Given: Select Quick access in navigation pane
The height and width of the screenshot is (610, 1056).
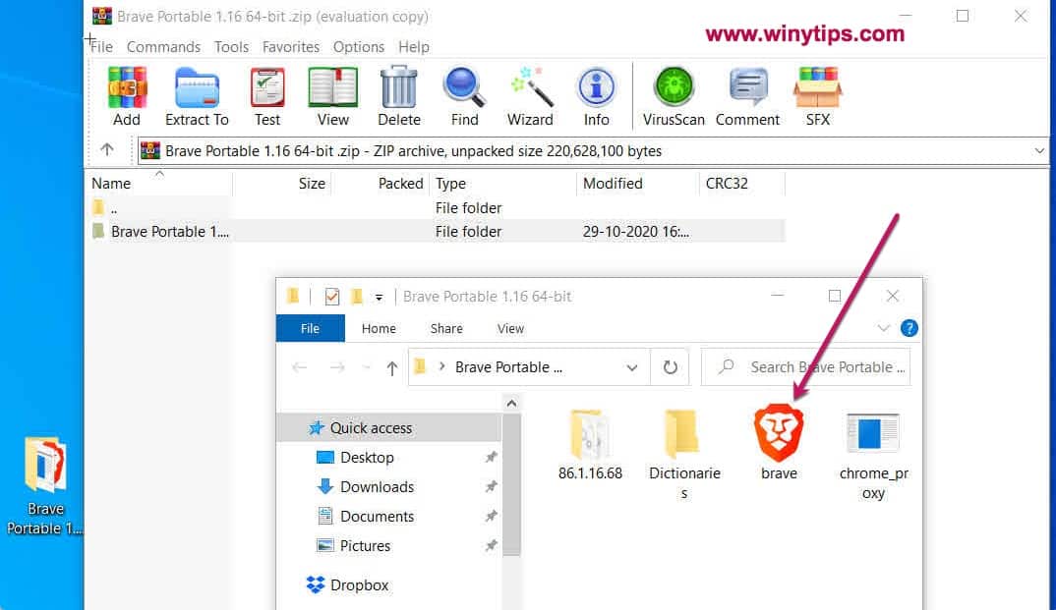Looking at the screenshot, I should click(389, 427).
